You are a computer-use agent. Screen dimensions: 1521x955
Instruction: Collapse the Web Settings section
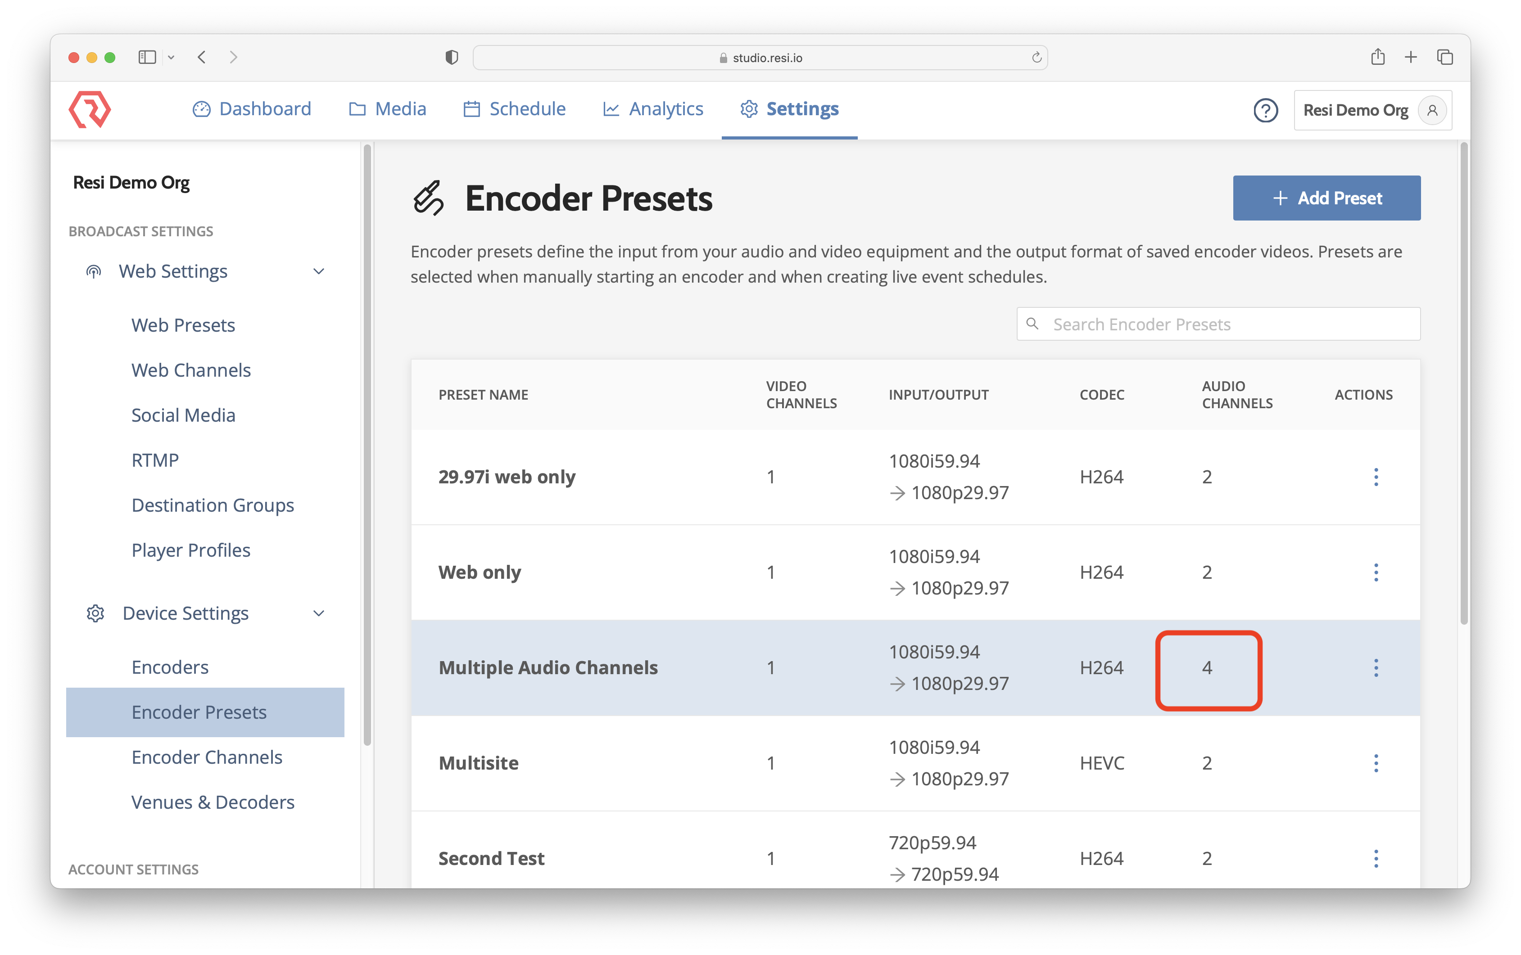coord(319,271)
